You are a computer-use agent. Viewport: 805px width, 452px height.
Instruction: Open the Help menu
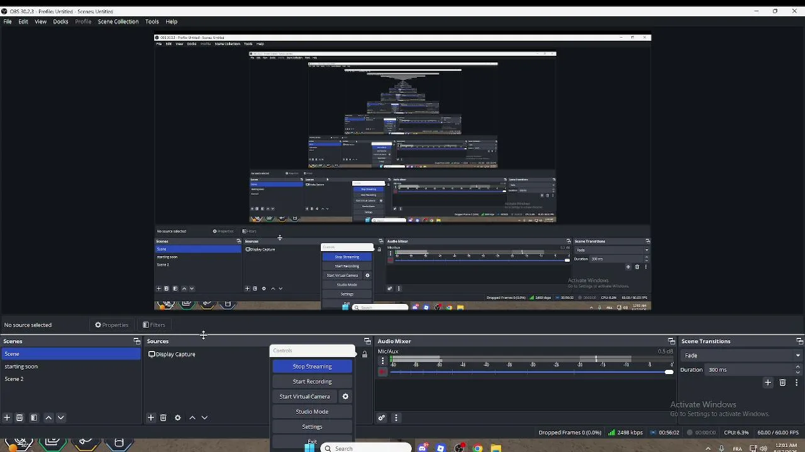[172, 21]
